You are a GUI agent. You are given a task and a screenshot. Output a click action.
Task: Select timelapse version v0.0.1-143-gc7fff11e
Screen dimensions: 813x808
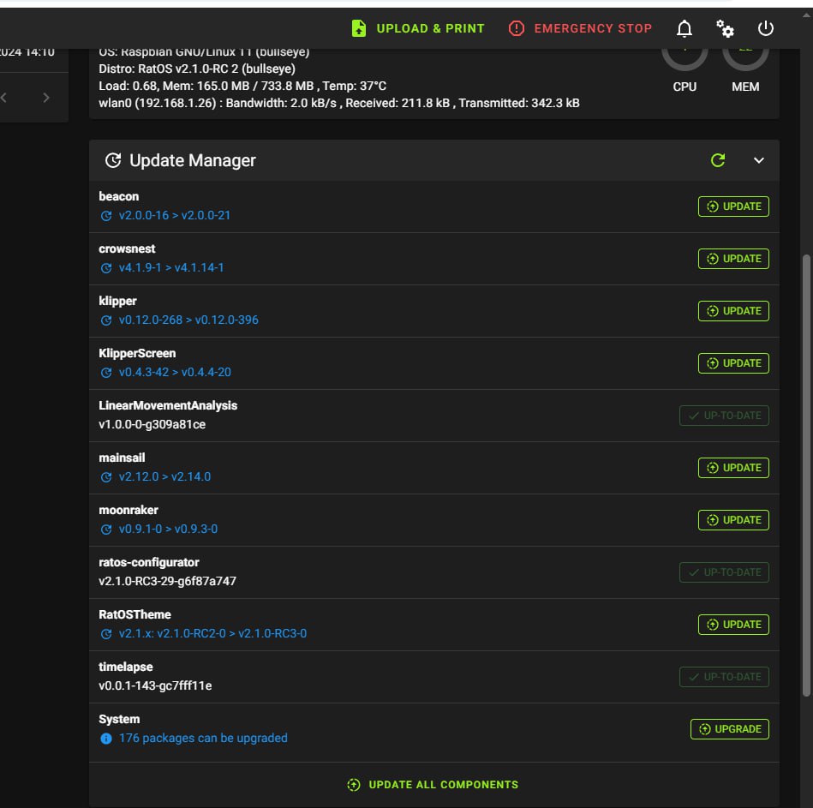(155, 685)
